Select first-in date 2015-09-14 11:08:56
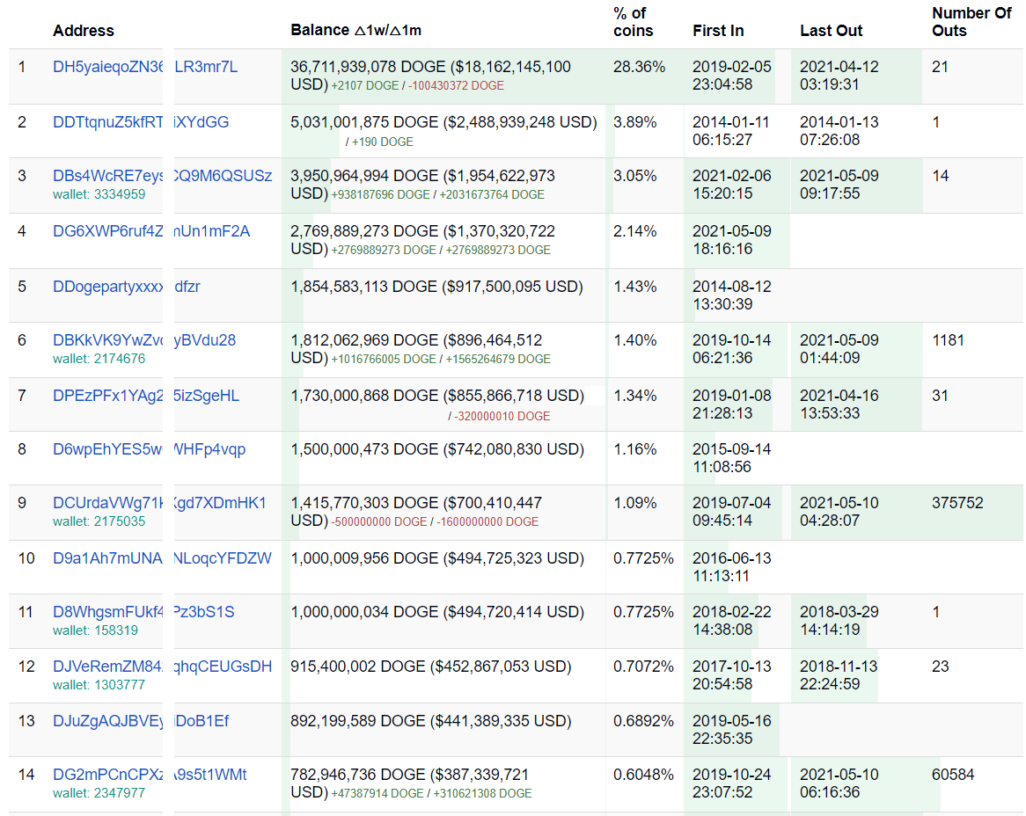Viewport: 1026px width, 816px height. pos(731,458)
